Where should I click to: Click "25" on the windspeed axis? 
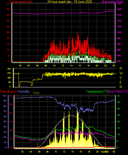pyautogui.click(x=8, y=33)
